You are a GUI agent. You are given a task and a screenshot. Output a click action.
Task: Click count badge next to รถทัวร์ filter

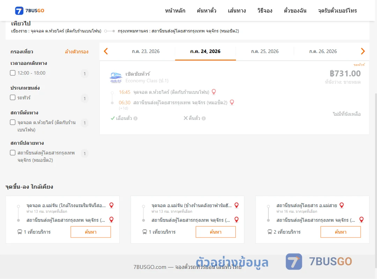click(x=84, y=98)
